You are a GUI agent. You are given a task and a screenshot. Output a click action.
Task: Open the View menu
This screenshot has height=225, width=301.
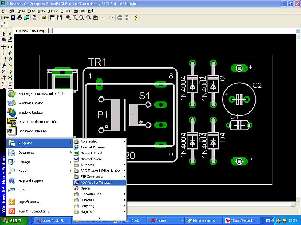(x=31, y=11)
